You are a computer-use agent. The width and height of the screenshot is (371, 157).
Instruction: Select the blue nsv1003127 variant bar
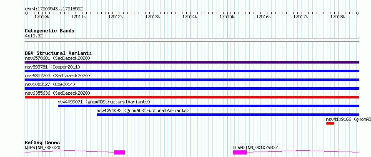192,88
